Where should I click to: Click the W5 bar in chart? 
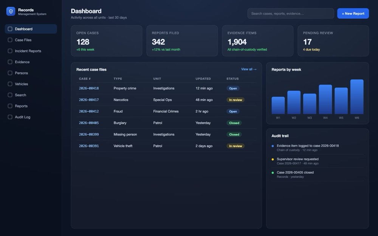click(x=341, y=101)
